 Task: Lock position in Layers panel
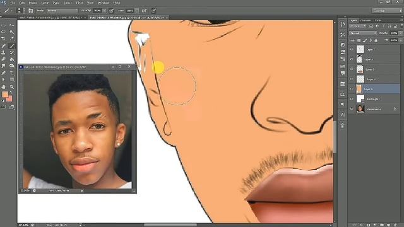pyautogui.click(x=371, y=40)
